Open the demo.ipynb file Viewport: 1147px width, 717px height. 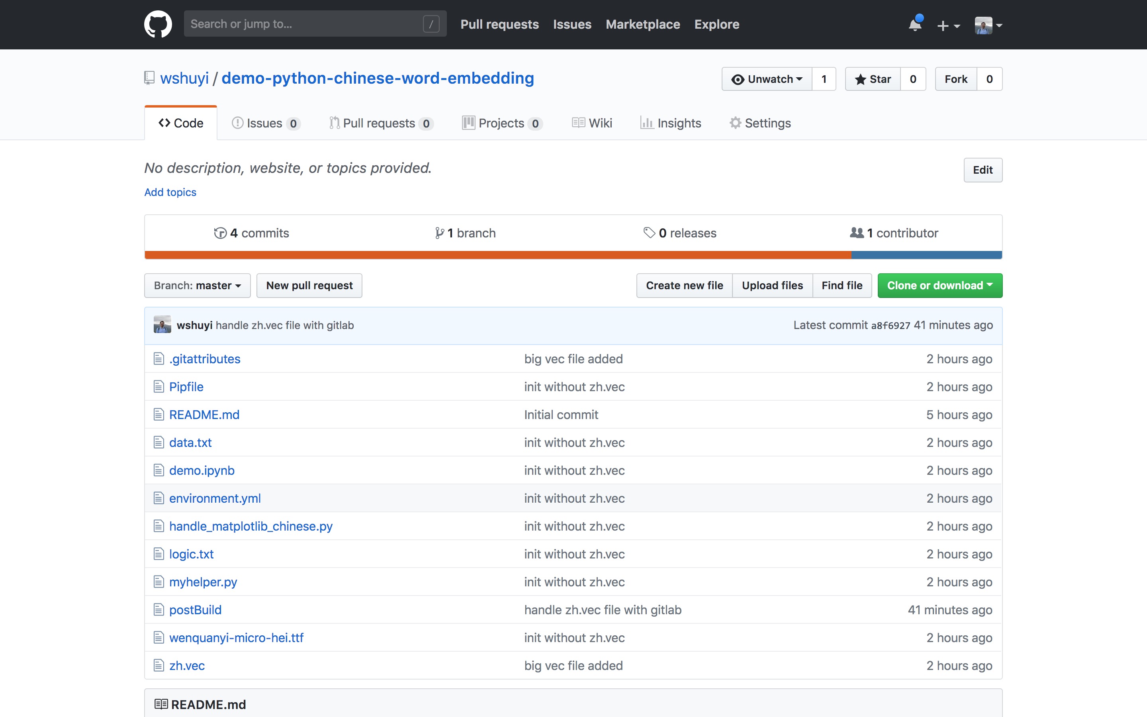tap(202, 470)
